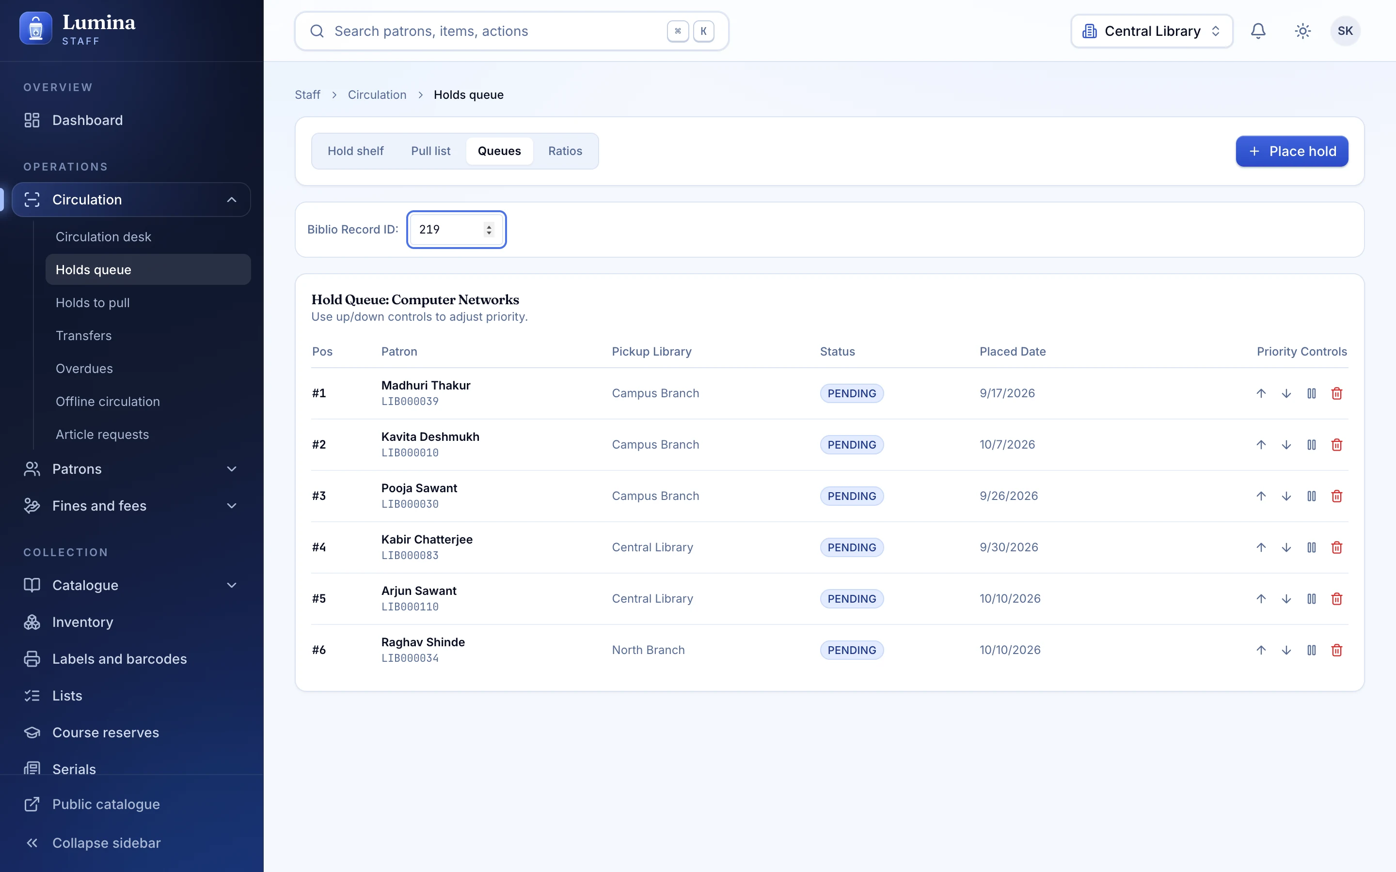This screenshot has height=872, width=1396.
Task: Open Course reserves section
Action: [x=131, y=732]
